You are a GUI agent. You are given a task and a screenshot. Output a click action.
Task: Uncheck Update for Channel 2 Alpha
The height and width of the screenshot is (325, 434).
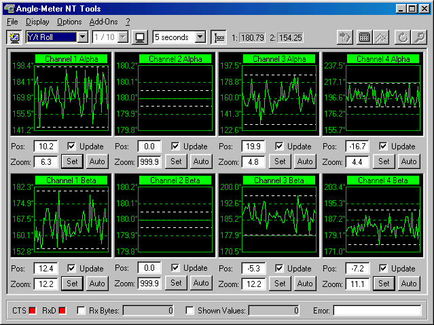click(x=175, y=146)
